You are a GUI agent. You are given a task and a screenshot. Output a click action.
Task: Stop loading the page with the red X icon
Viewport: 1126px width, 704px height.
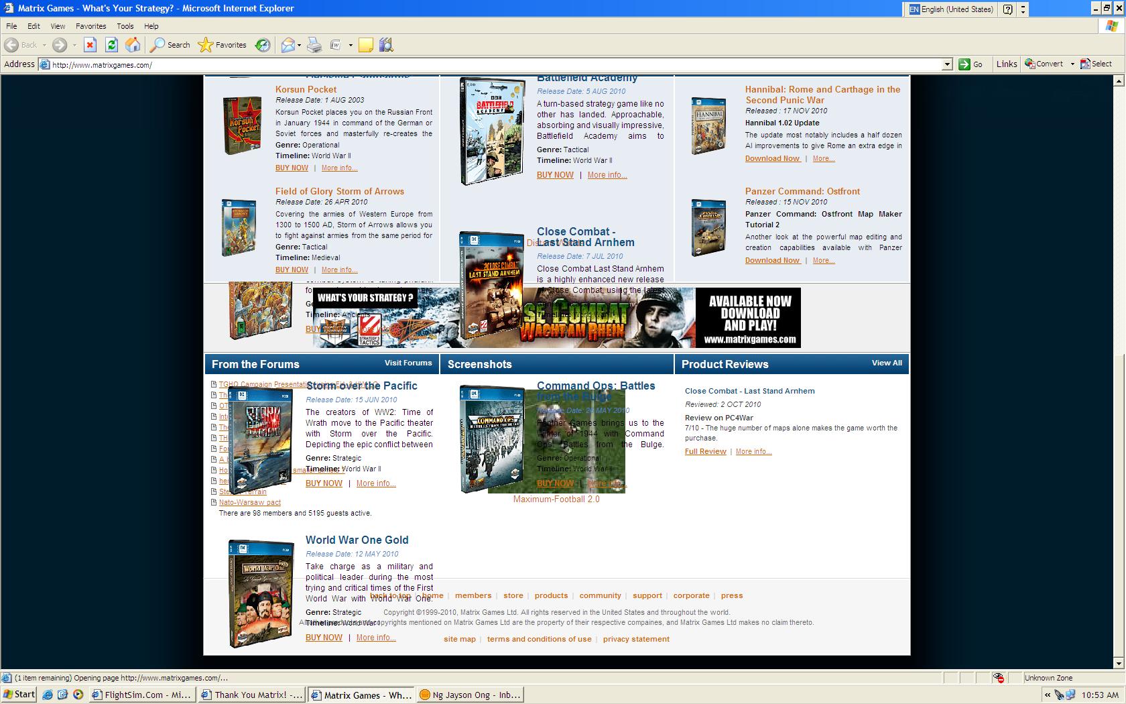pos(90,45)
